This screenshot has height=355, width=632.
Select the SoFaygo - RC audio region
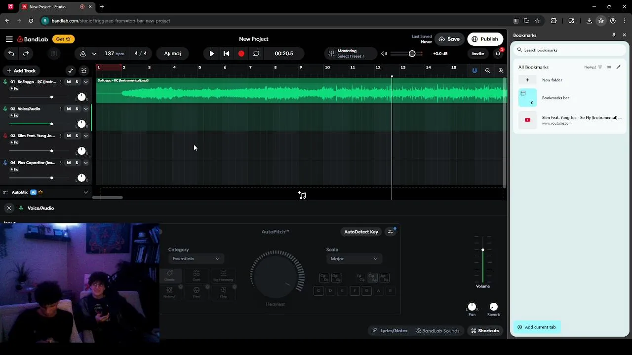click(x=301, y=90)
